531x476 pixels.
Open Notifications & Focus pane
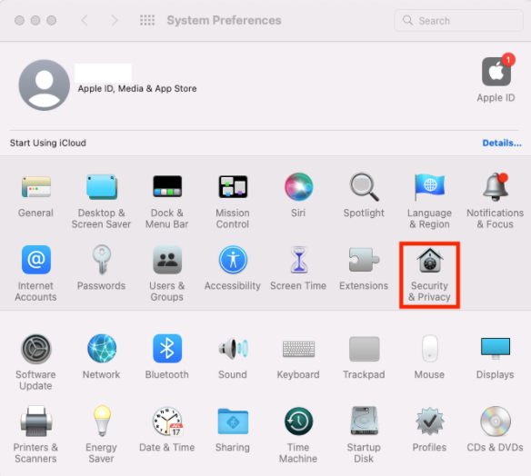496,202
